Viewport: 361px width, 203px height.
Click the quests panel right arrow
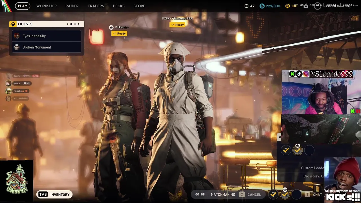tap(78, 24)
